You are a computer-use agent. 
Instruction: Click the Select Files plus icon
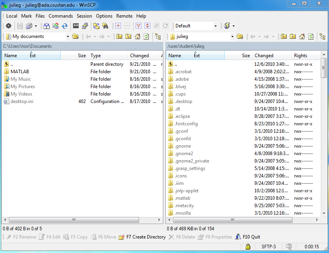click(x=118, y=26)
